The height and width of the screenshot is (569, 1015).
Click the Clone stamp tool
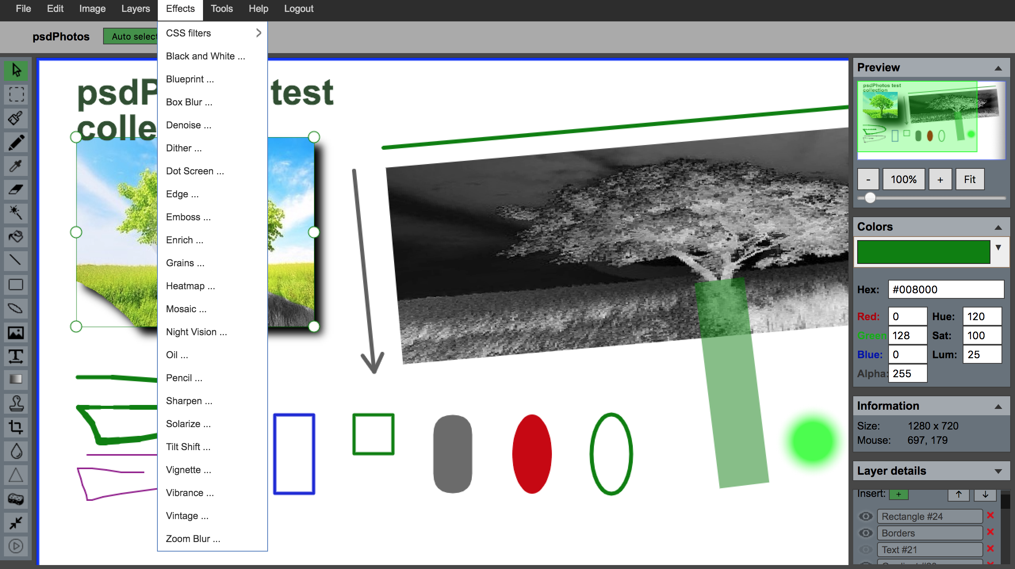[16, 403]
